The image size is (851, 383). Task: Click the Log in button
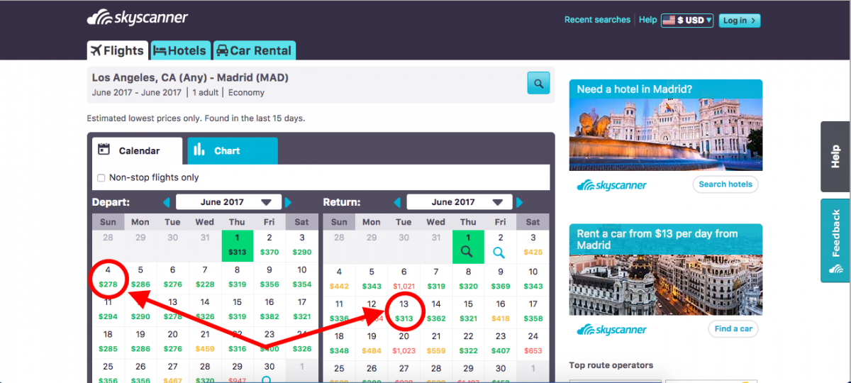pyautogui.click(x=739, y=21)
